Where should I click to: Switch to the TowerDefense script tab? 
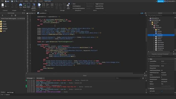pos(42,13)
